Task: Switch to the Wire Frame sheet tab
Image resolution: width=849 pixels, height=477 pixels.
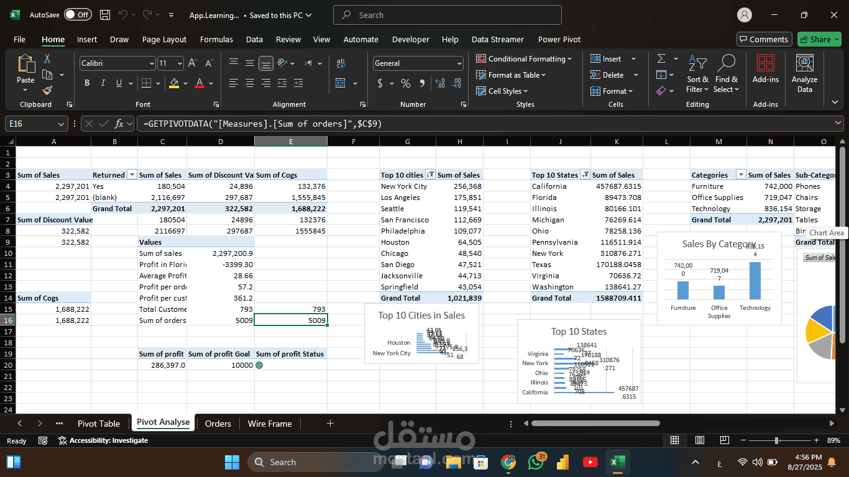Action: click(270, 424)
